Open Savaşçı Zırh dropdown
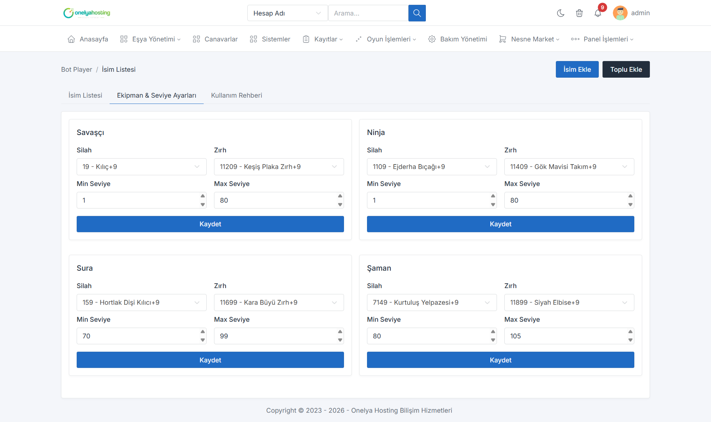Image resolution: width=711 pixels, height=422 pixels. [x=279, y=167]
